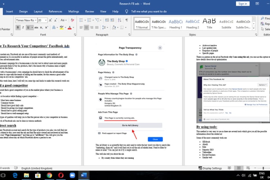
Task: Click English (United Kingdom) language indicator
Action: tap(37, 168)
